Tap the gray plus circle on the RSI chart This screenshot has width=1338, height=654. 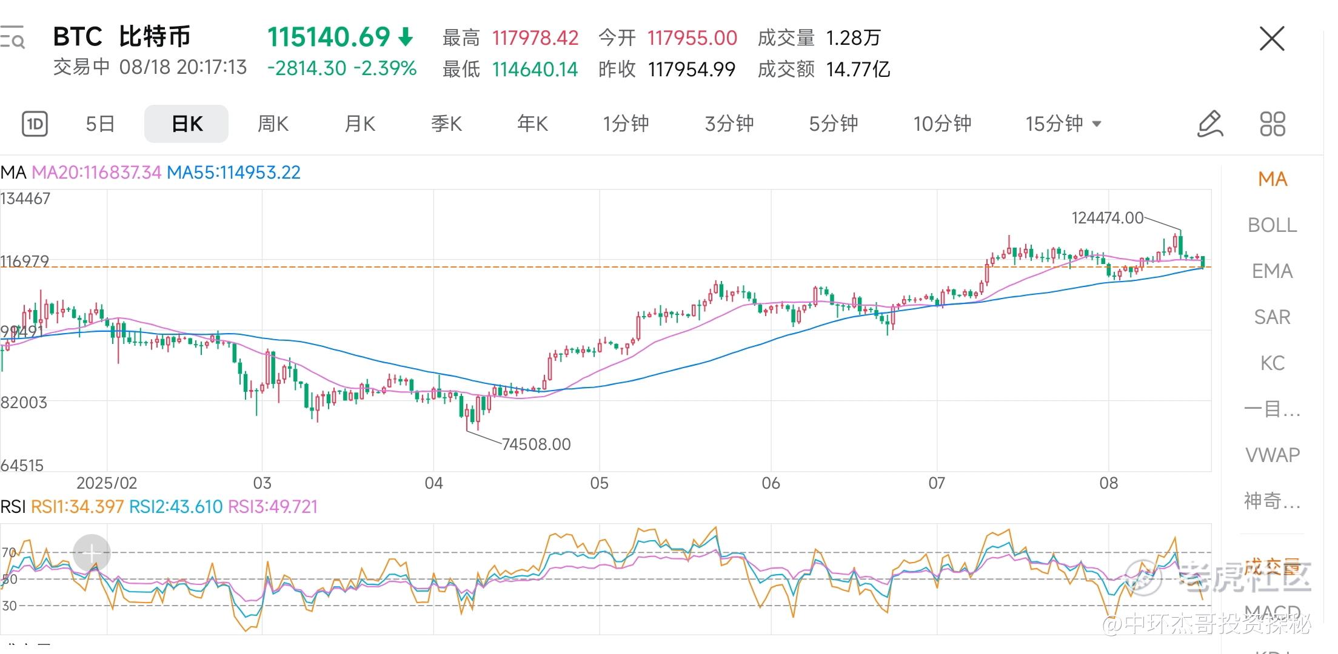click(x=92, y=552)
